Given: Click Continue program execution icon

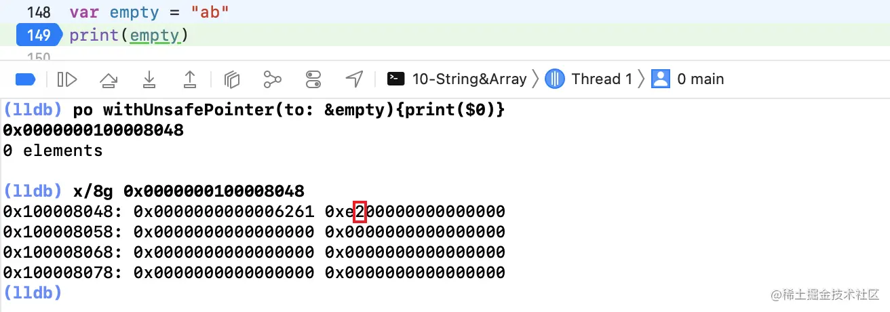Looking at the screenshot, I should pos(67,79).
